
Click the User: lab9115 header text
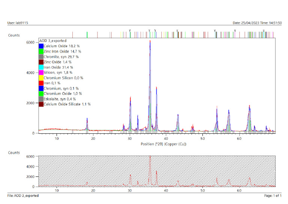(18, 23)
